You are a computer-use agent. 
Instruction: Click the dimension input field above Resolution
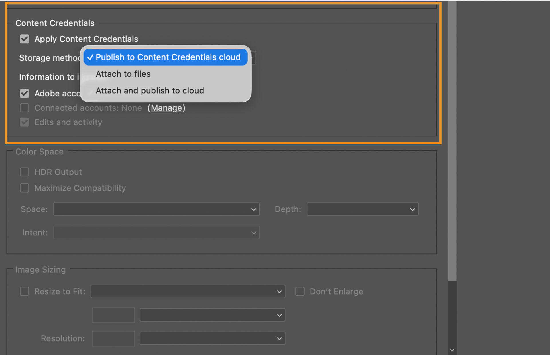[113, 315]
